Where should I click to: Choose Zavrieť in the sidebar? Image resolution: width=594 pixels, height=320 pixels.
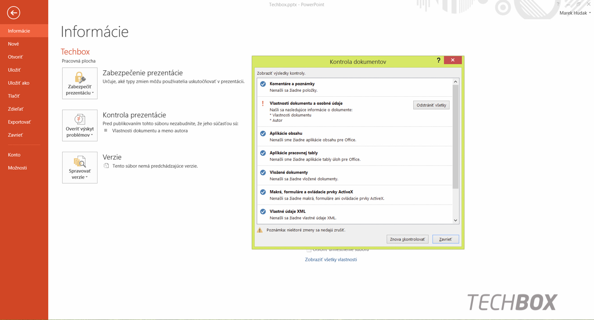pos(24,135)
